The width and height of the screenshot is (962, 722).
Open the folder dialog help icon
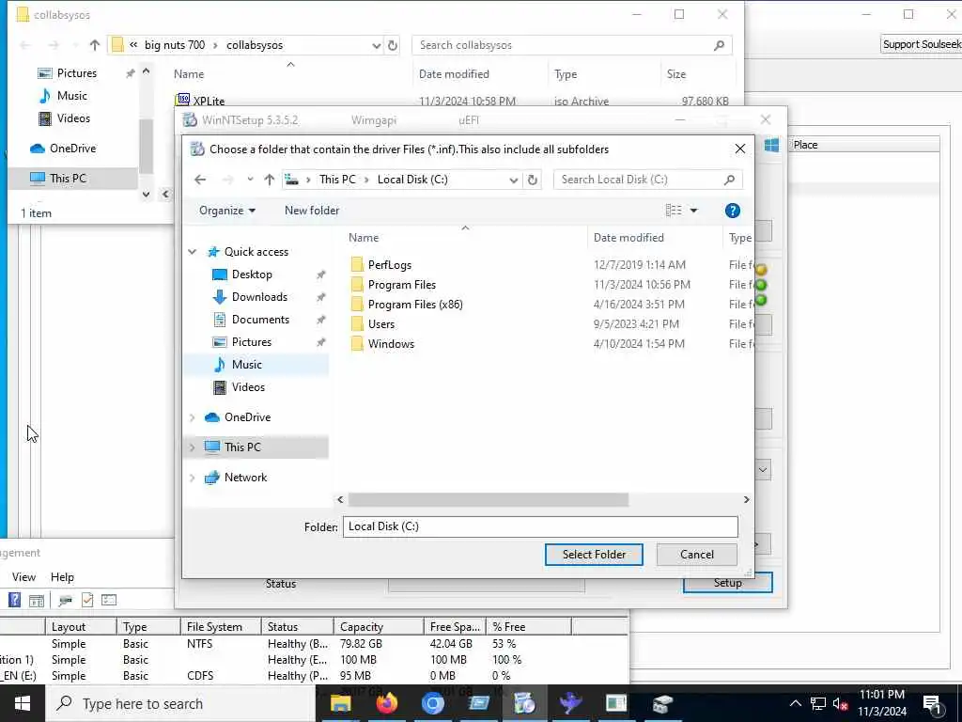click(x=732, y=211)
